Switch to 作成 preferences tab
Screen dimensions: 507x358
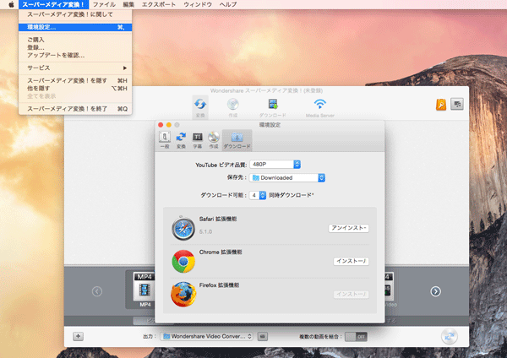point(214,140)
